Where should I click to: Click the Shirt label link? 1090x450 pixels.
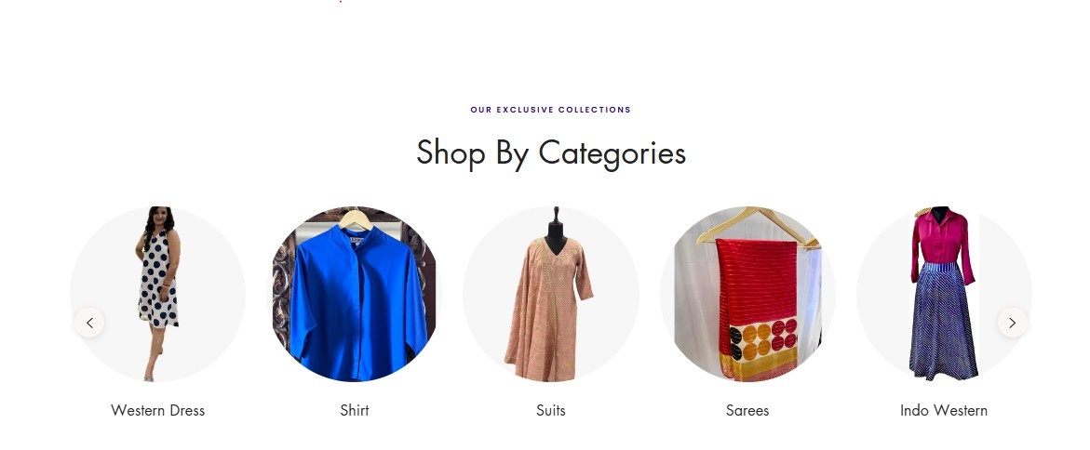tap(355, 410)
